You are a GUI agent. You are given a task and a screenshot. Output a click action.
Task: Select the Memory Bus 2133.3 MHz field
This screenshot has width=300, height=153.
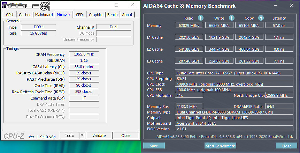(189, 106)
